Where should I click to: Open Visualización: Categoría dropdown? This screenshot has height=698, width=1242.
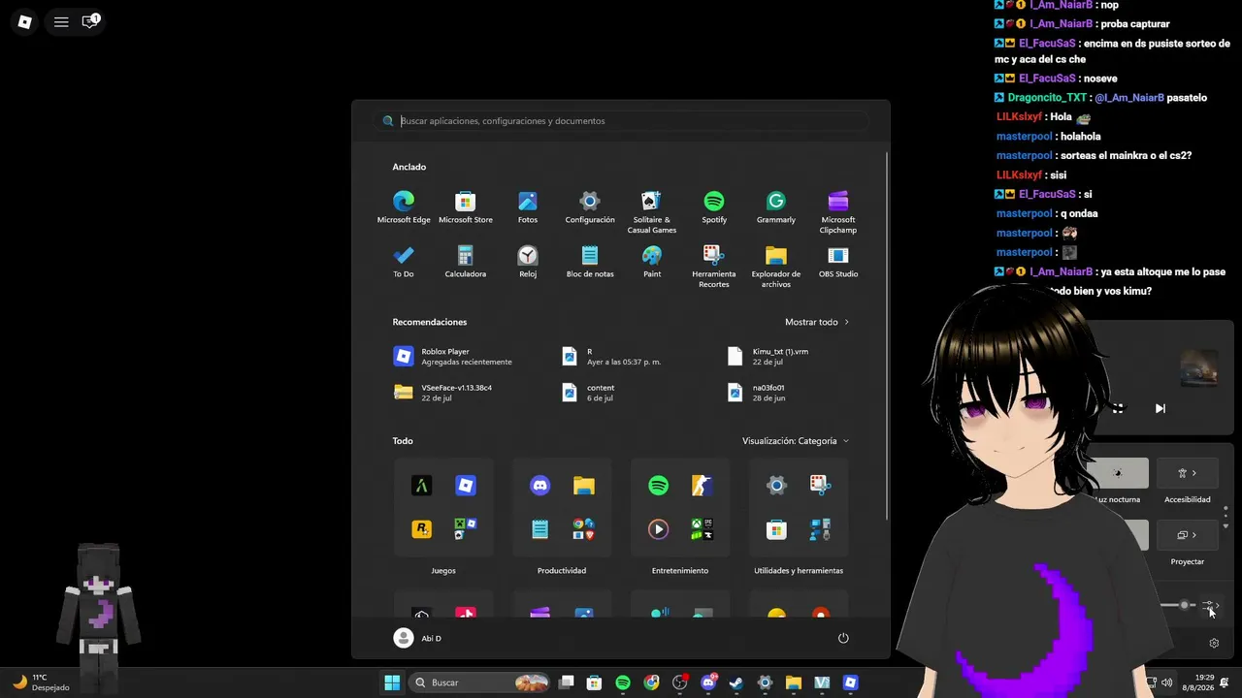pos(796,441)
